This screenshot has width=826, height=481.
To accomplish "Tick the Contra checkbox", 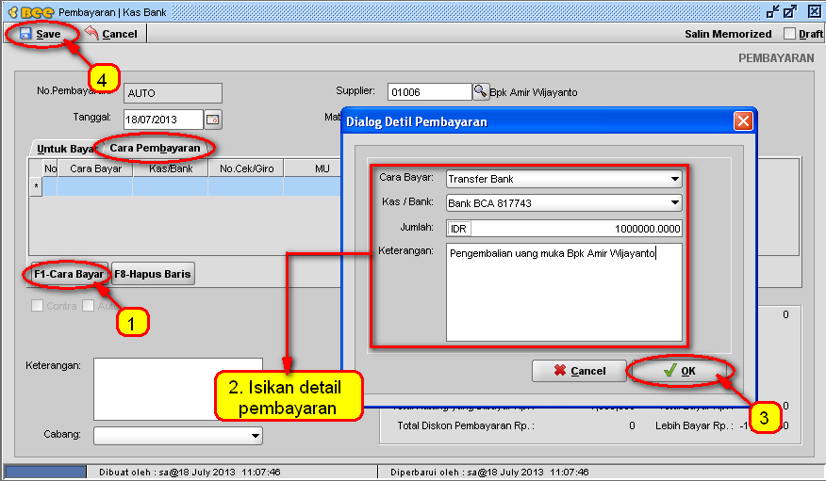I will click(37, 305).
